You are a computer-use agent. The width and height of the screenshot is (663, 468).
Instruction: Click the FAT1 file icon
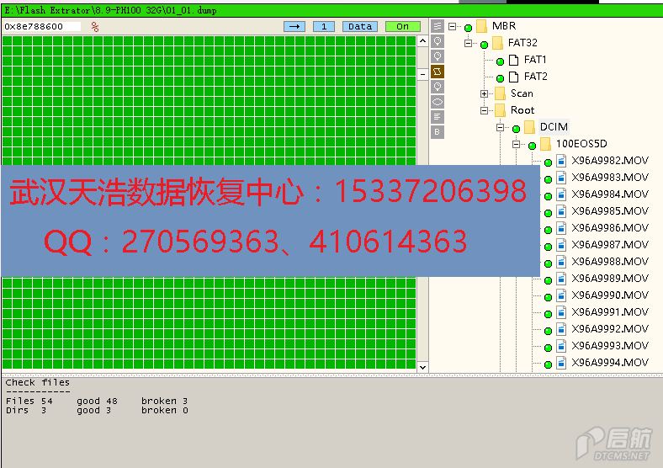(513, 60)
